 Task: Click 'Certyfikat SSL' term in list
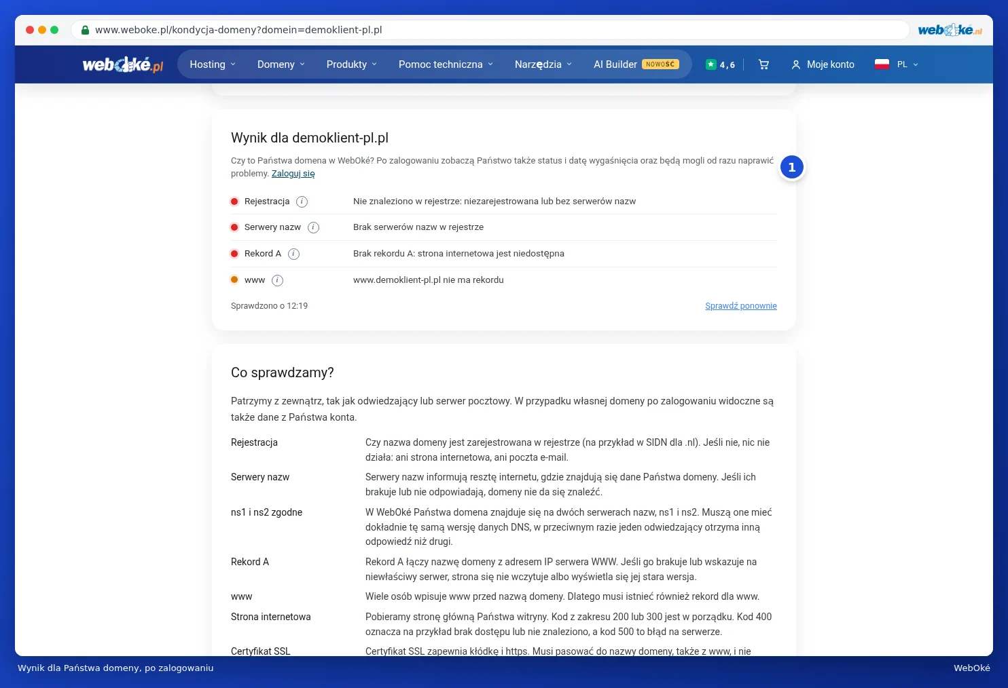pos(261,651)
